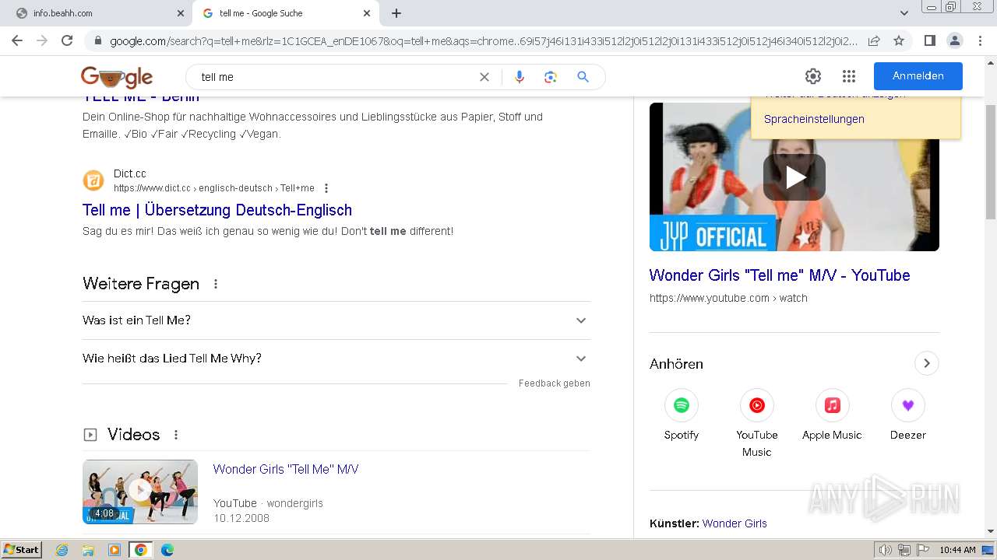This screenshot has width=997, height=560.
Task: Click the browser address bar URL
Action: 483,41
